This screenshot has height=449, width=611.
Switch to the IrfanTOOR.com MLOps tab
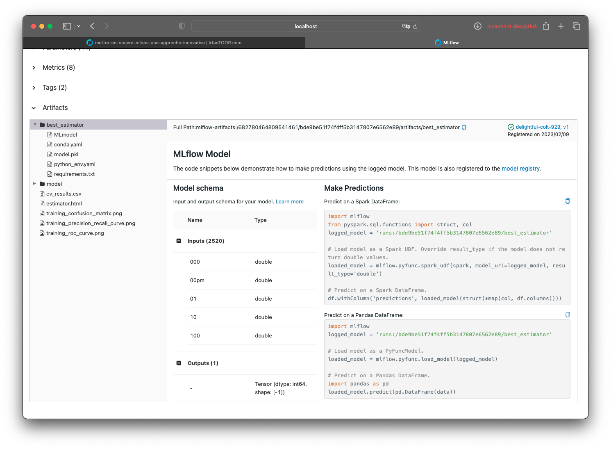164,43
